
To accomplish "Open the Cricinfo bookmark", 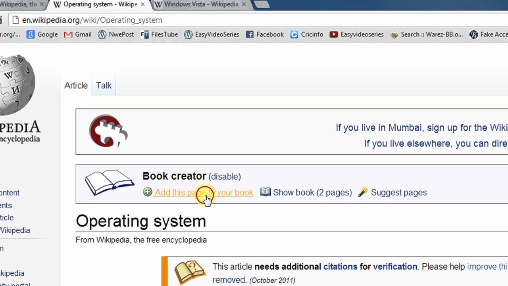I will pyautogui.click(x=307, y=35).
